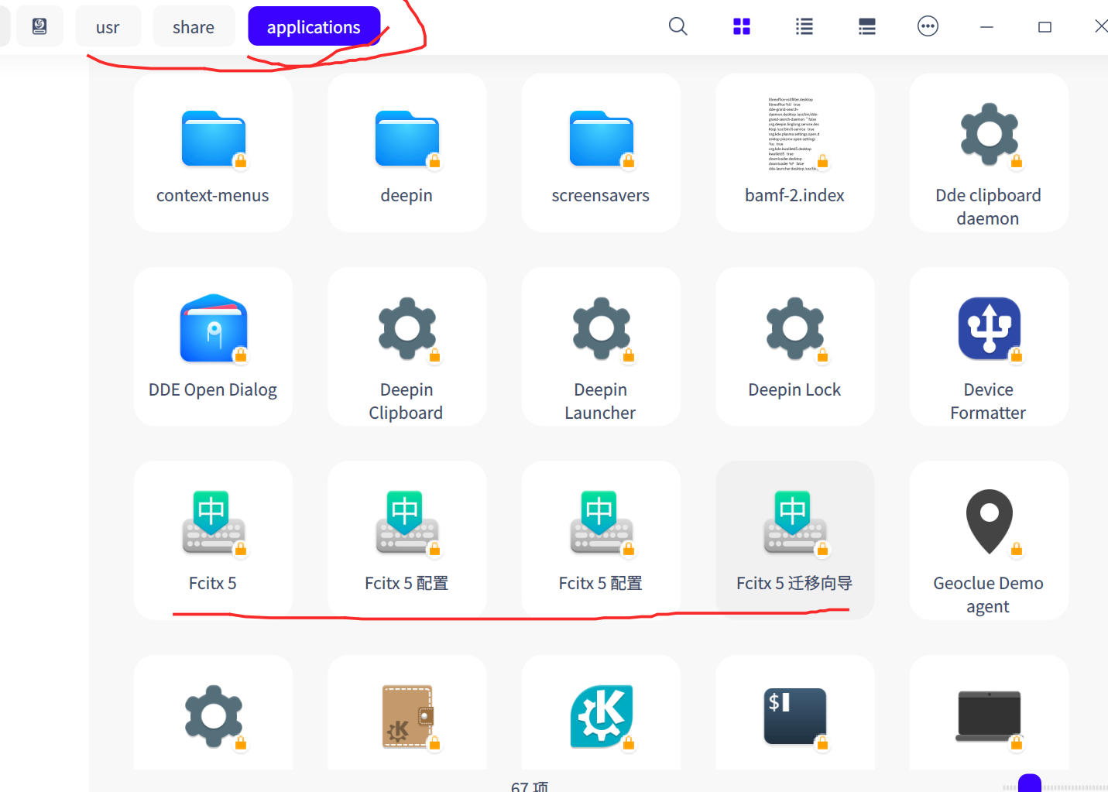
Task: Open the first Fcitx 5 配置 entry
Action: point(406,540)
